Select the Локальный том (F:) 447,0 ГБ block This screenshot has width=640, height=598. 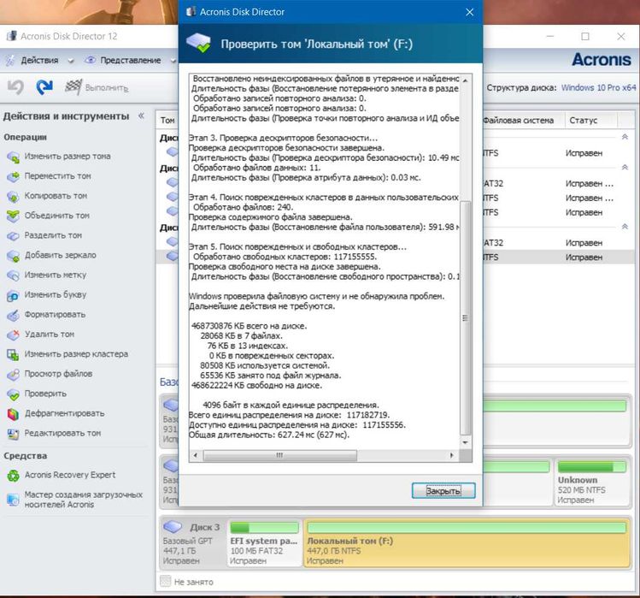point(467,543)
